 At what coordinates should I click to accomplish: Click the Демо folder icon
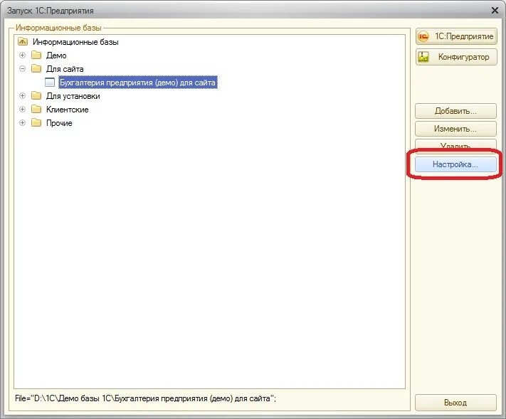pyautogui.click(x=36, y=55)
